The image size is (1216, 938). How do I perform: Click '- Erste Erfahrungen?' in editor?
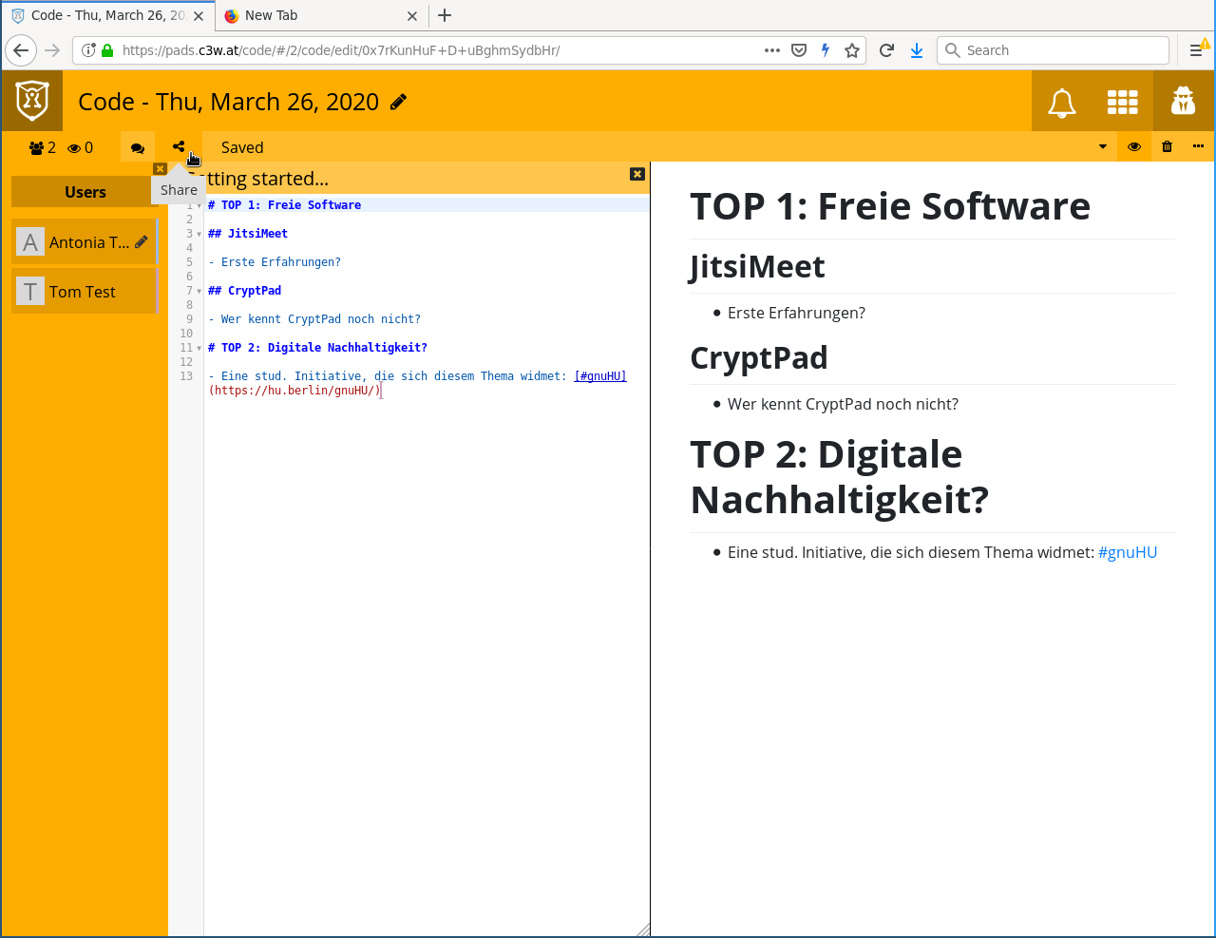(275, 262)
